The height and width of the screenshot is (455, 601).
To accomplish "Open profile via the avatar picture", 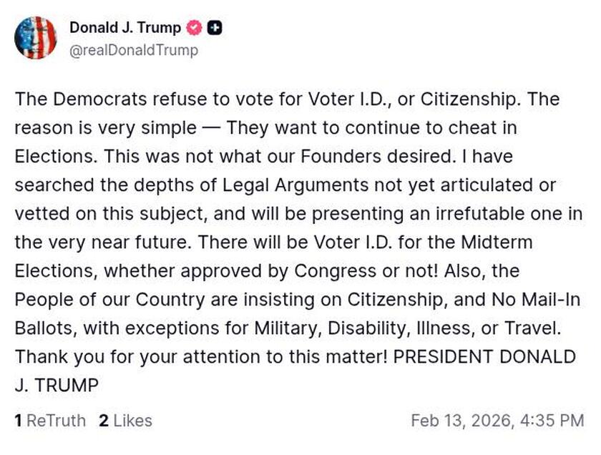I will pos(36,38).
